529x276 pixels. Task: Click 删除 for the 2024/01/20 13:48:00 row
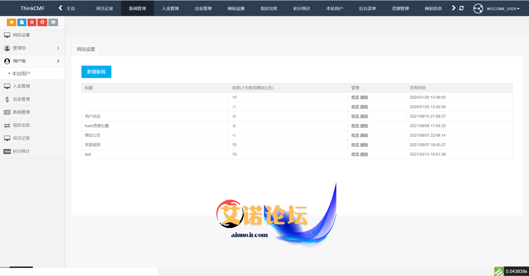(364, 97)
